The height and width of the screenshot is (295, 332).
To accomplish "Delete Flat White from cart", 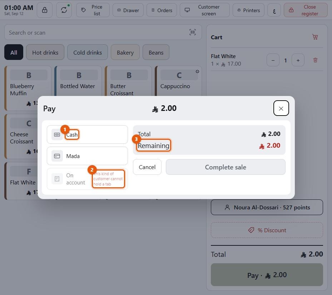I will coord(315,60).
